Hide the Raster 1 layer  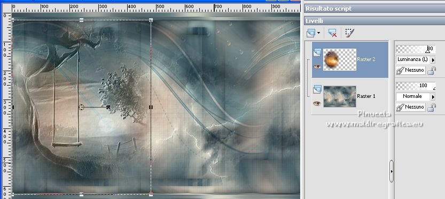pyautogui.click(x=317, y=103)
